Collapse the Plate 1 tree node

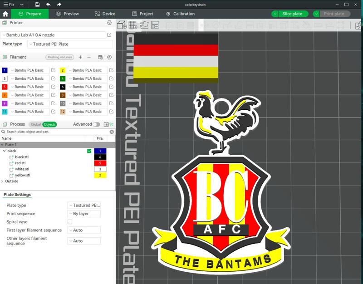(2, 145)
